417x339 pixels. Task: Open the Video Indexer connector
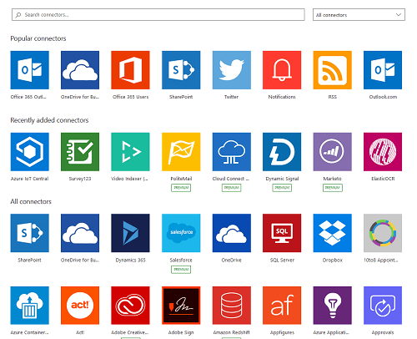click(x=130, y=152)
